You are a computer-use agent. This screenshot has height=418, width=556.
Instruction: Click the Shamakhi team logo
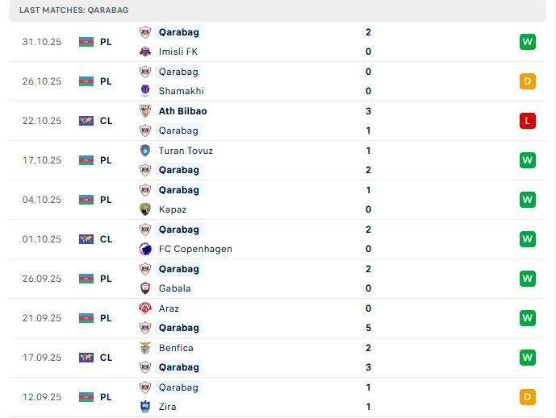tap(145, 91)
